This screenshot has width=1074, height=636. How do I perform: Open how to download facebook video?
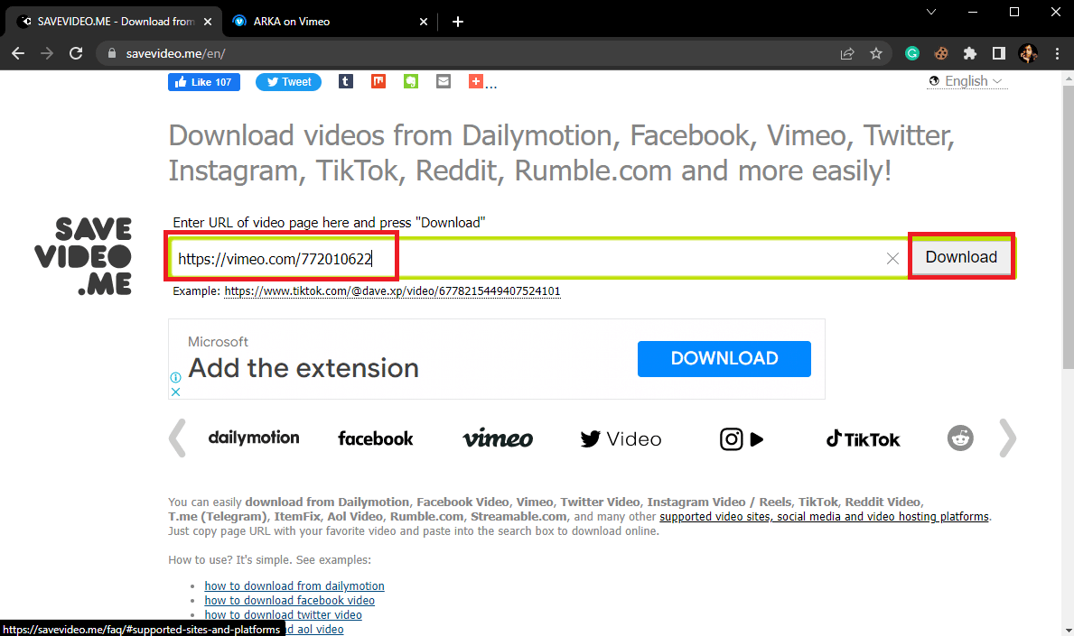[290, 601]
